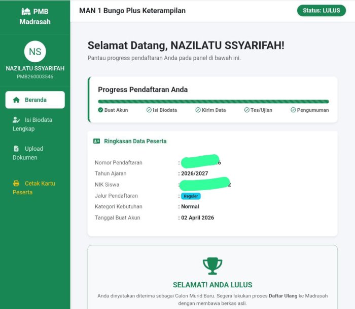The width and height of the screenshot is (355, 309).
Task: Click the Kategori Kebutuhan label
Action: coord(119,206)
